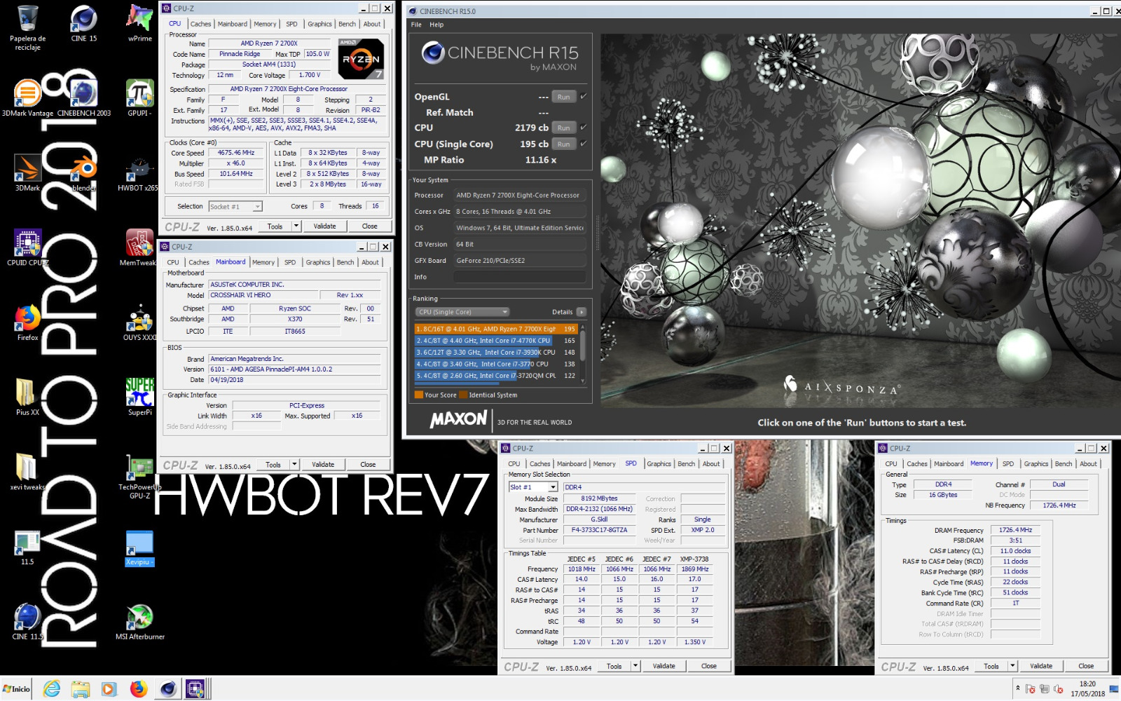Select the SuperPi desktop icon
Screen dimensions: 1121x701
point(139,397)
